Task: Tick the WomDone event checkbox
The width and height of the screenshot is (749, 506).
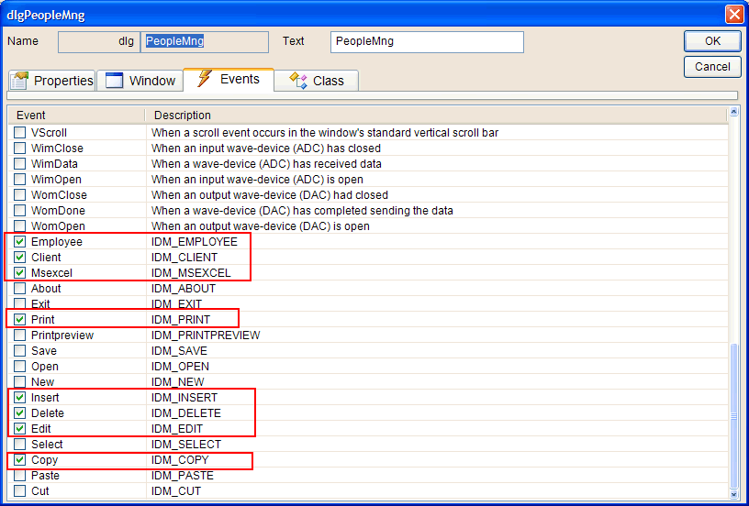Action: (19, 210)
